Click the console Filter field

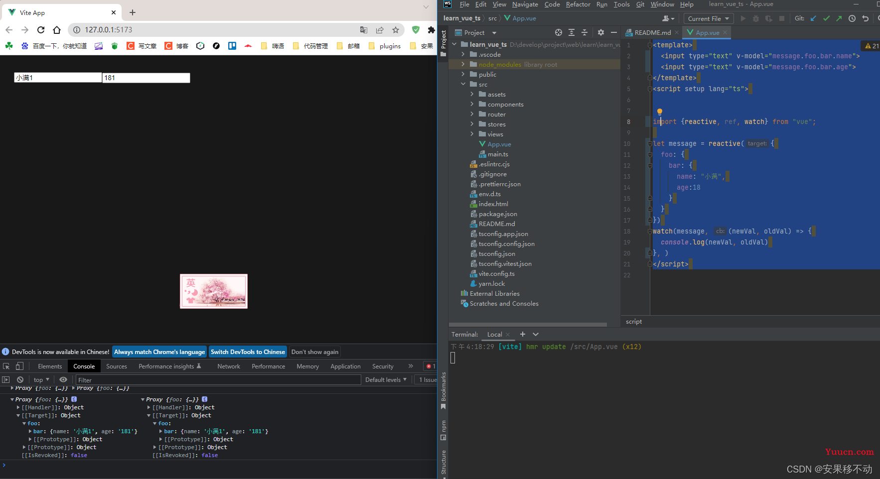click(218, 380)
